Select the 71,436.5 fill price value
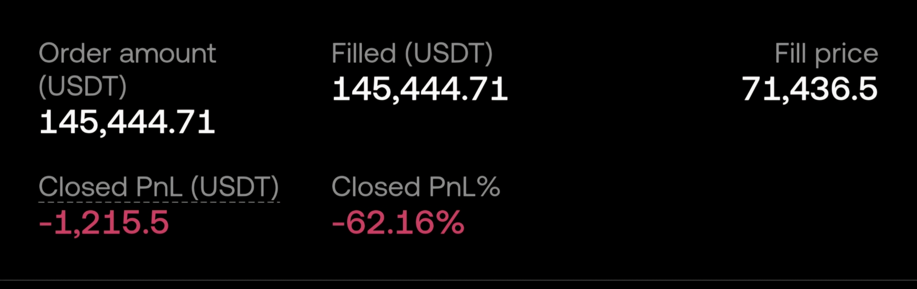The image size is (917, 289). [x=810, y=88]
